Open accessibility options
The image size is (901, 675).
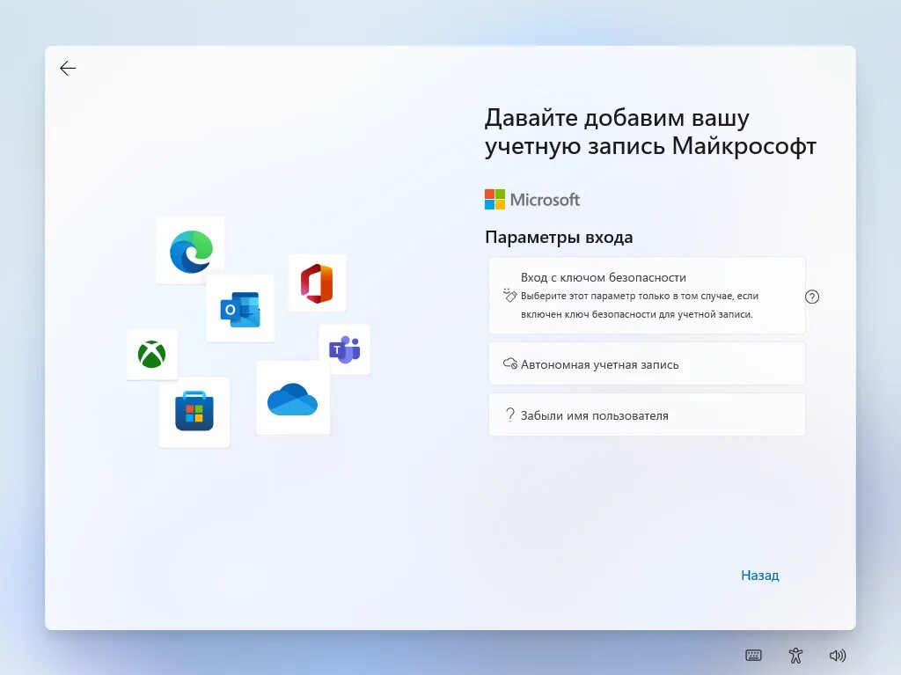coord(795,656)
